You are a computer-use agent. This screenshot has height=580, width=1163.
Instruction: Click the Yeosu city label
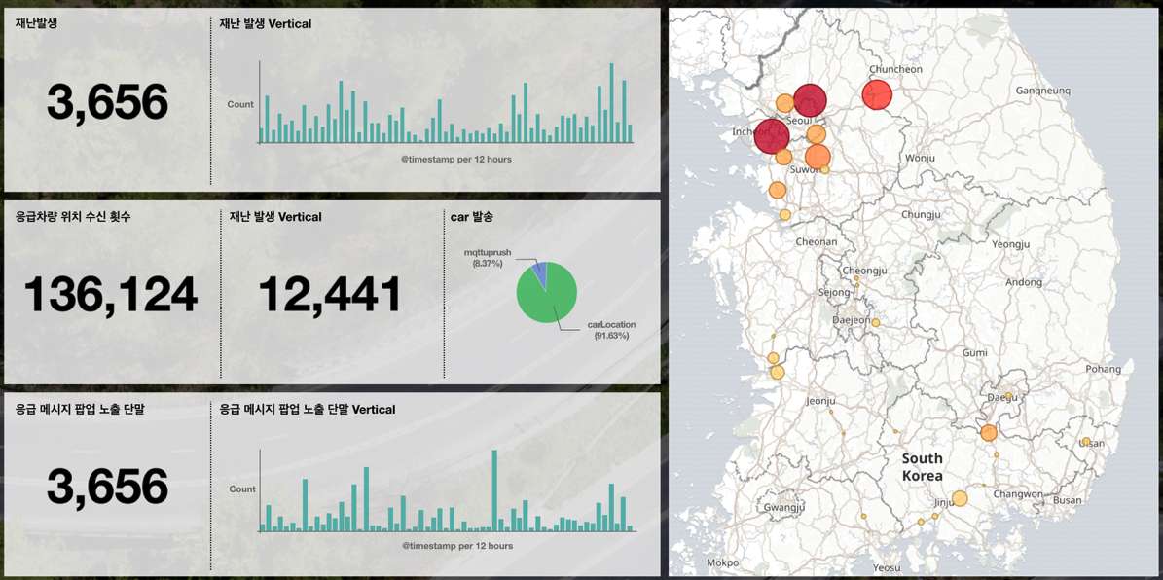coord(887,568)
